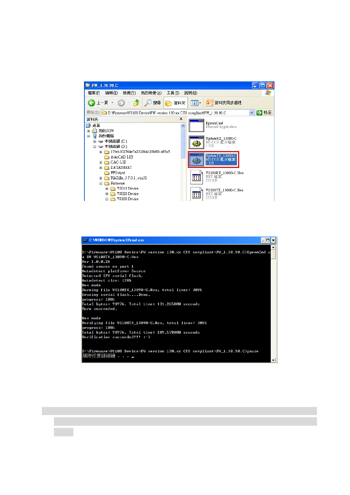Open the 編輯(E) Edit menu
Image resolution: width=350 pixels, height=495 pixels.
(112, 93)
